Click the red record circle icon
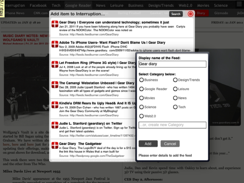Screen dimensions: 244x183 tap(190, 14)
